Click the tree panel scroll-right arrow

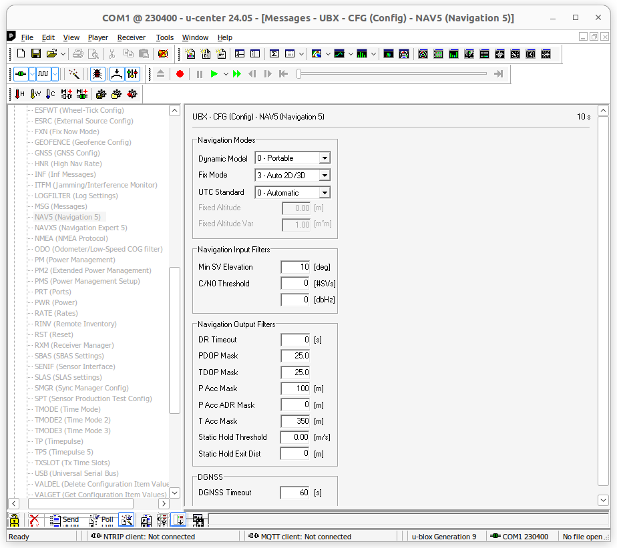(164, 503)
